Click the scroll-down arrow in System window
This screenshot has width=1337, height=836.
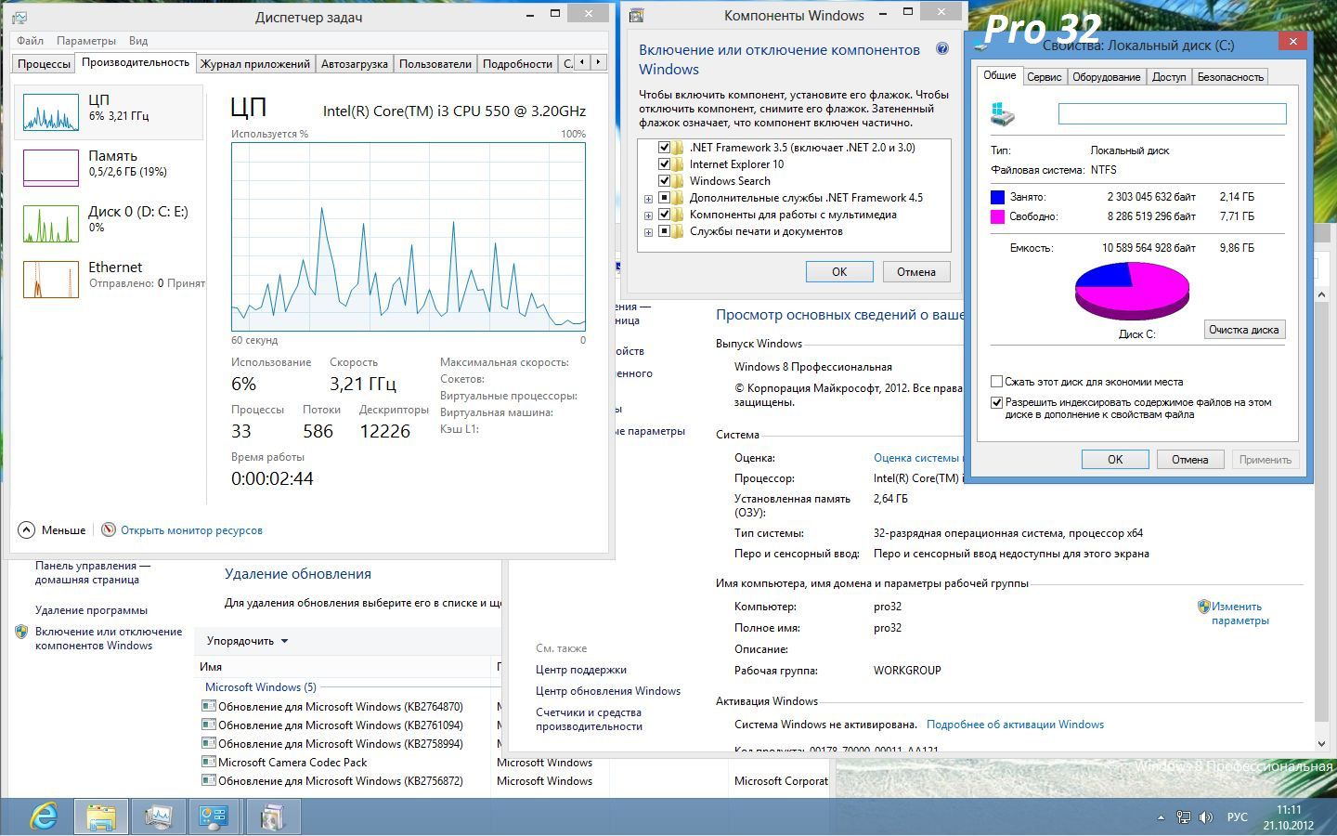[x=1322, y=743]
